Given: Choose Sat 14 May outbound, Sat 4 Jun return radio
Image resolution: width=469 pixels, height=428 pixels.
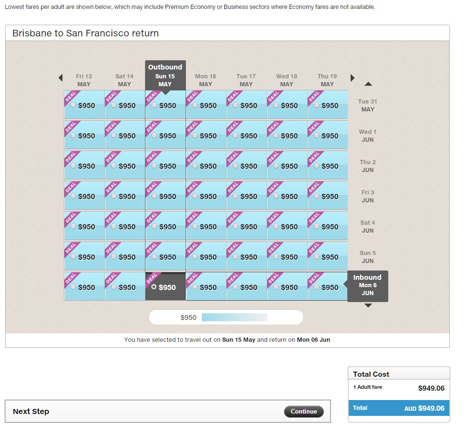Looking at the screenshot, I should point(114,227).
